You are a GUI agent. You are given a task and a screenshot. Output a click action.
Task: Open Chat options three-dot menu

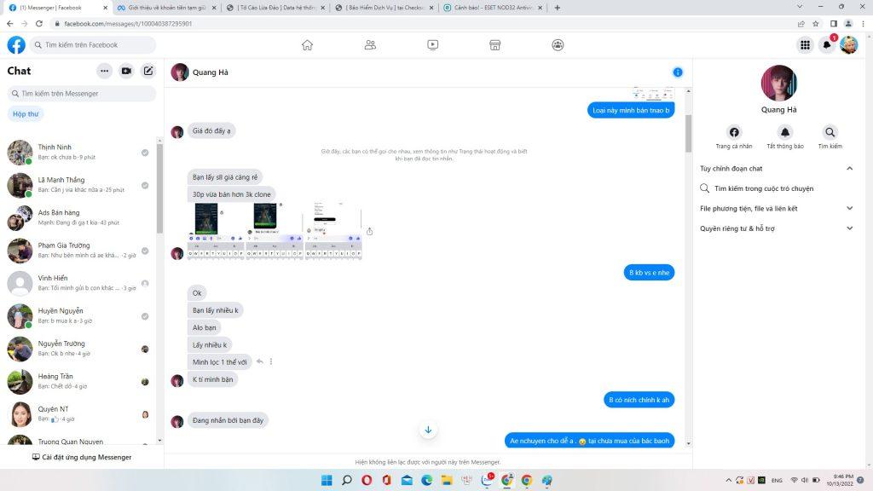104,72
